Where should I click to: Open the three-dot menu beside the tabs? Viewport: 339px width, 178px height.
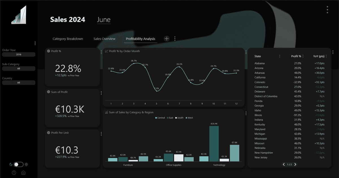click(175, 39)
